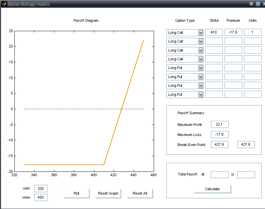The image size is (265, 209).
Task: Click the xmax field showing 450
Action: click(x=41, y=197)
